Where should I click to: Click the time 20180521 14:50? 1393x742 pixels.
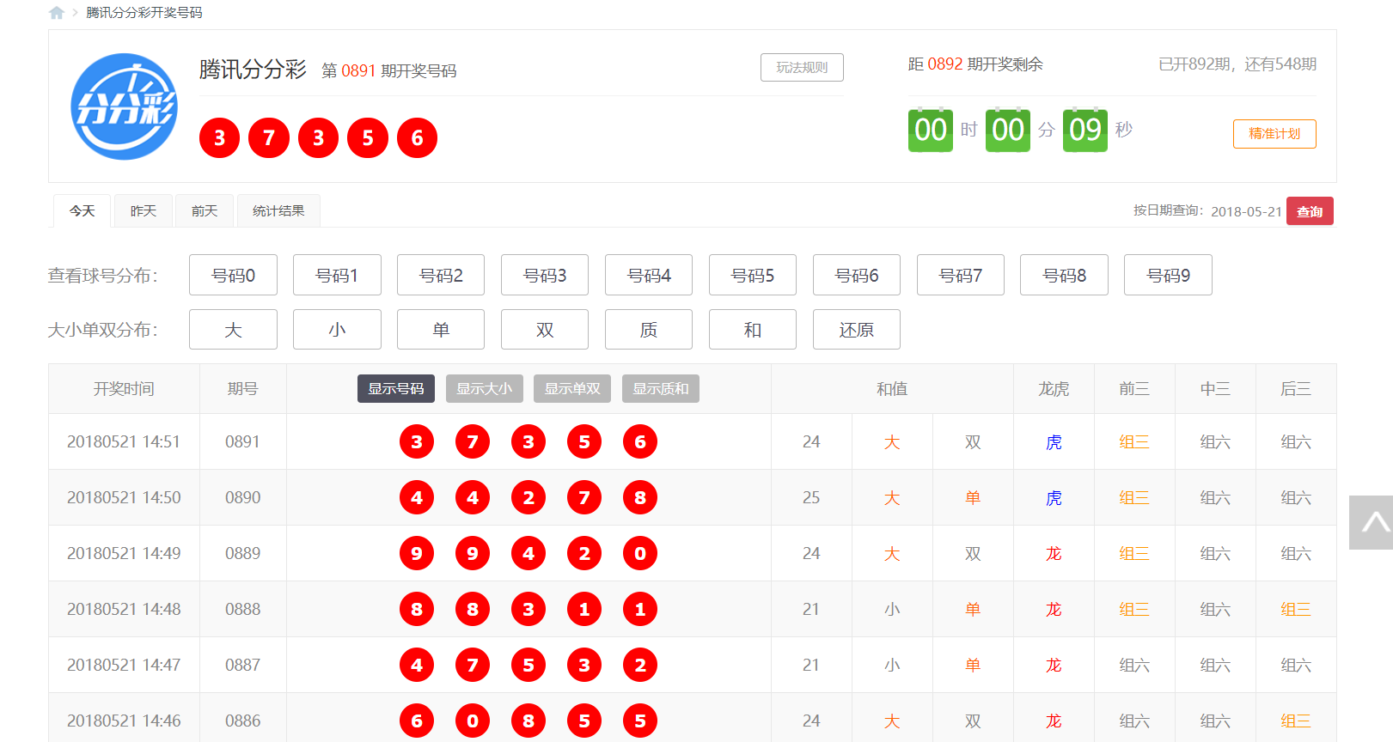pyautogui.click(x=124, y=497)
